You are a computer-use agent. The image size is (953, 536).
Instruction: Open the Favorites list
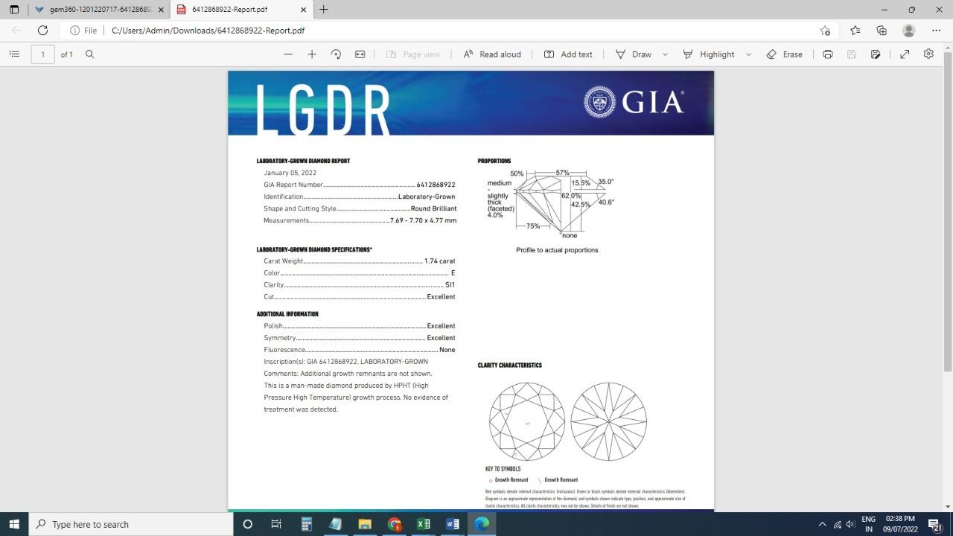tap(855, 31)
